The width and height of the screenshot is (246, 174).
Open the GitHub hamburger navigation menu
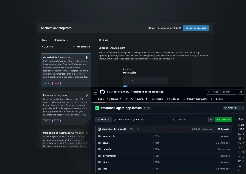pos(95,92)
